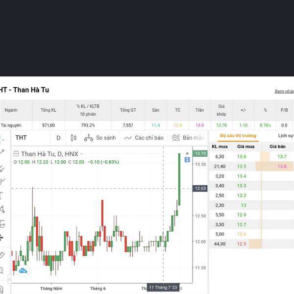Open dropdown arrow after HNX label
The width and height of the screenshot is (294, 294).
tap(81, 154)
